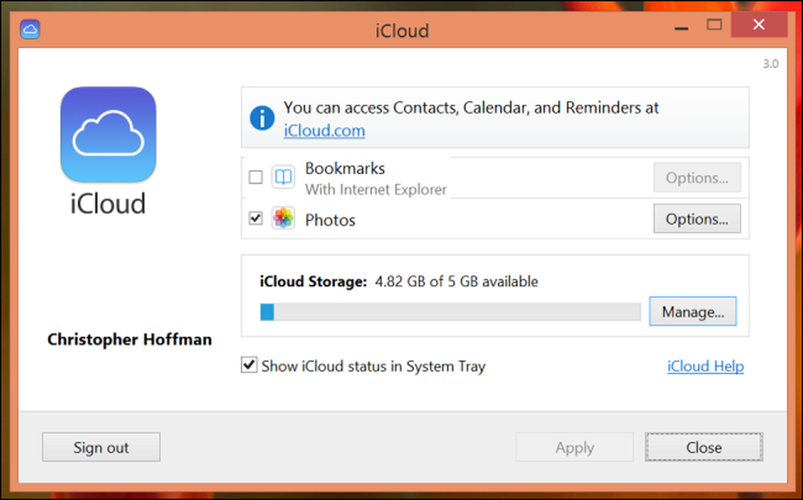Click the large iCloud cloud logo
The height and width of the screenshot is (500, 803).
click(108, 135)
